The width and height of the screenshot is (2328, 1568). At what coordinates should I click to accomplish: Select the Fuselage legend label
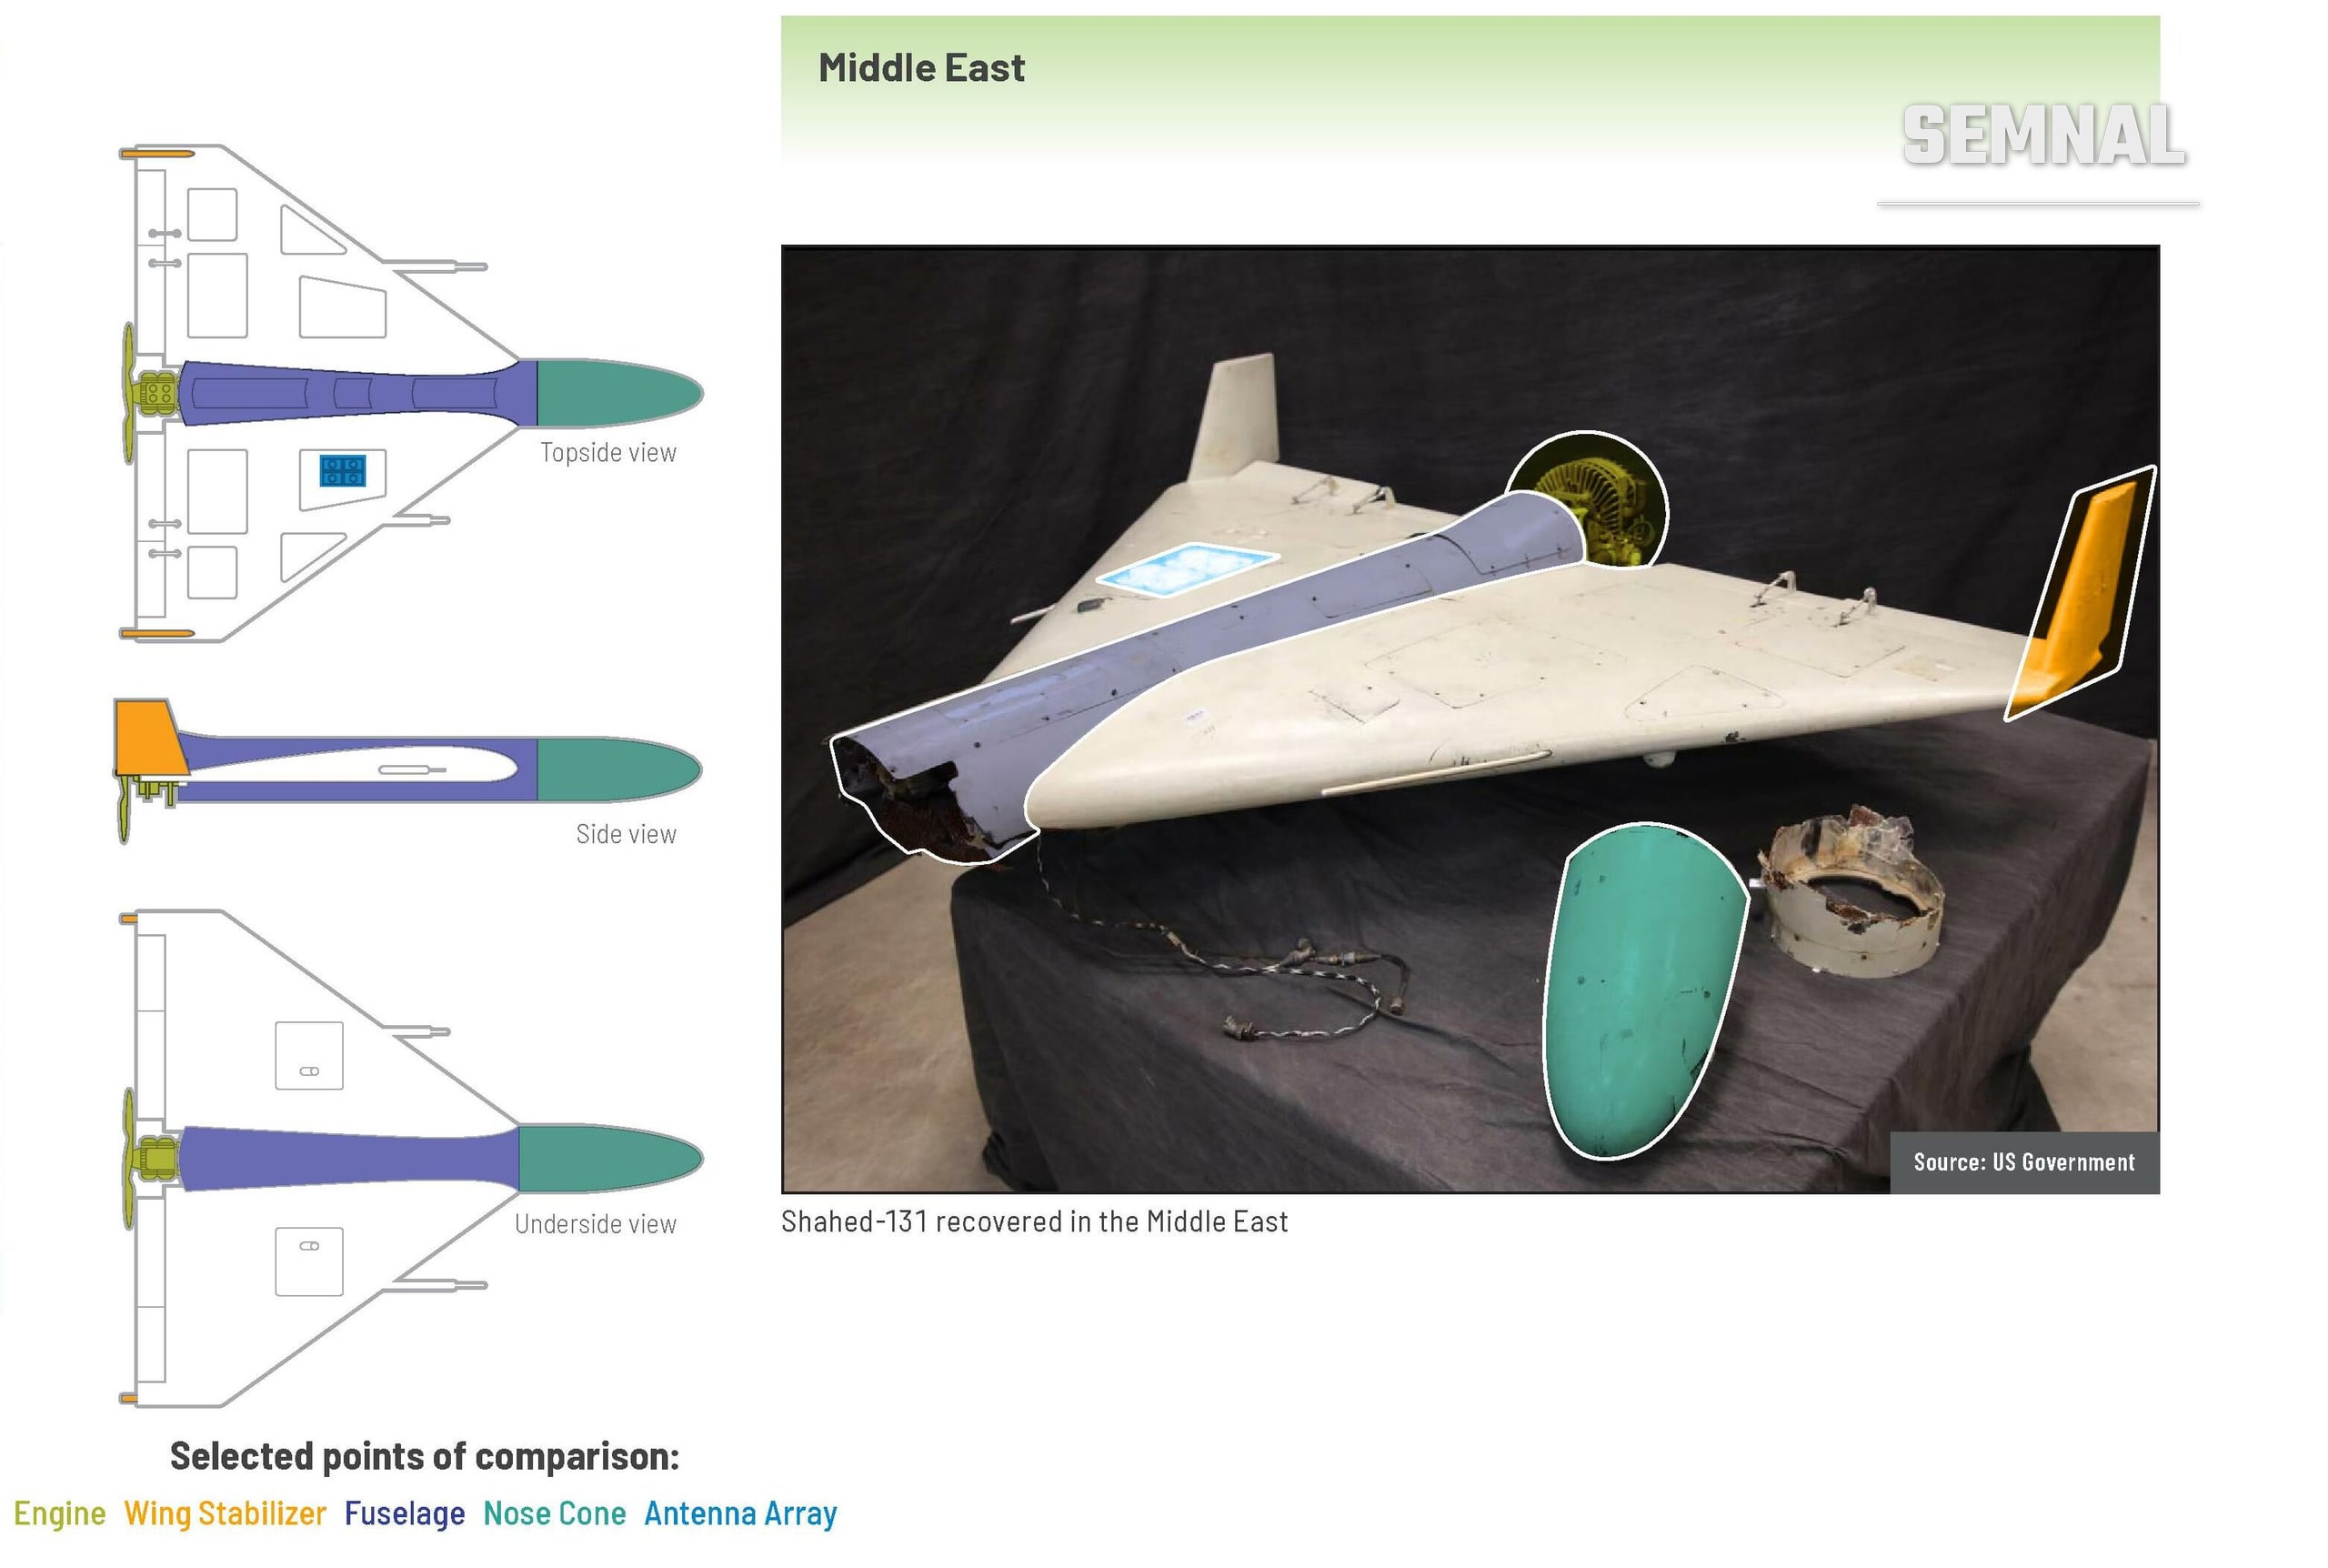click(x=404, y=1513)
